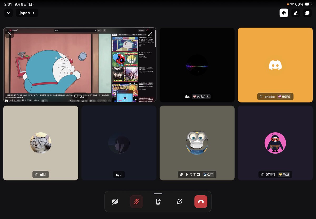This screenshot has height=219, width=316.
Task: Click the tks screen share label
Action: coord(80,97)
